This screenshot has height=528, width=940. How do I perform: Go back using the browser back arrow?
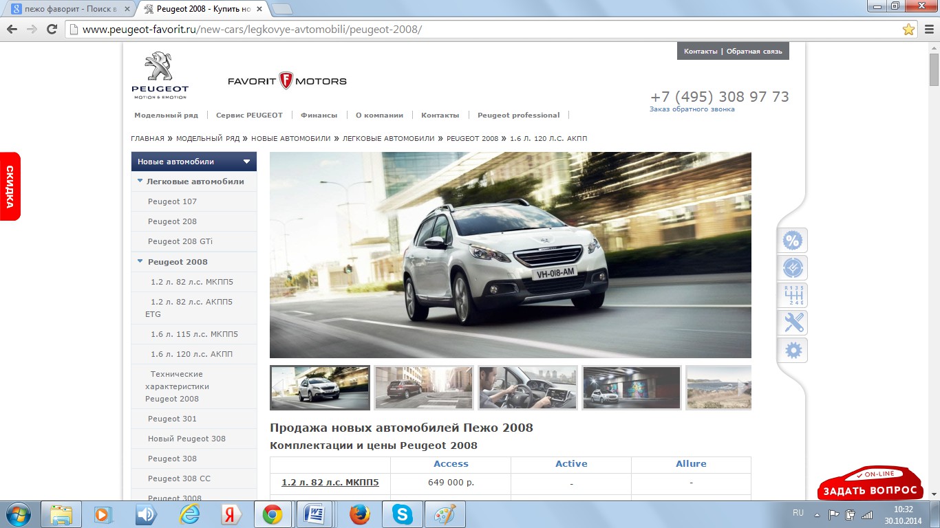(x=12, y=30)
